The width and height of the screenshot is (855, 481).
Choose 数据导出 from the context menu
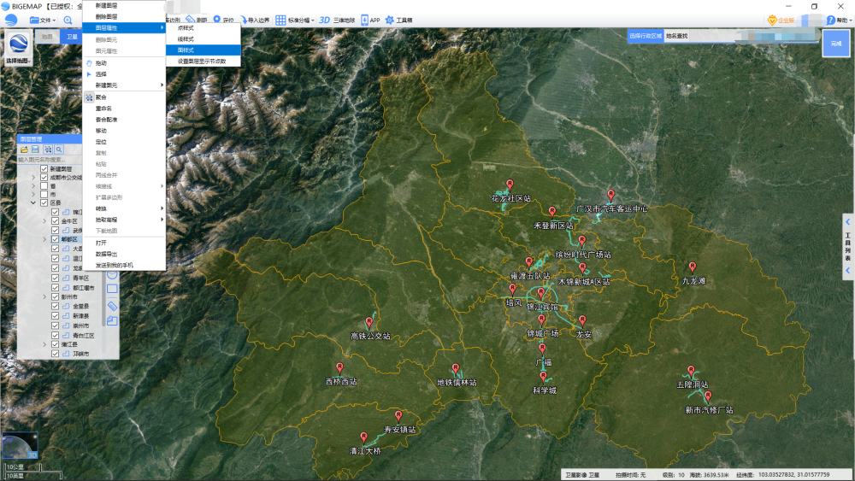click(x=106, y=254)
